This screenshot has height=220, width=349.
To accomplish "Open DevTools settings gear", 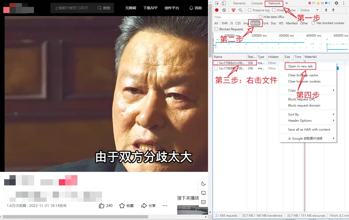I will coord(336,3).
